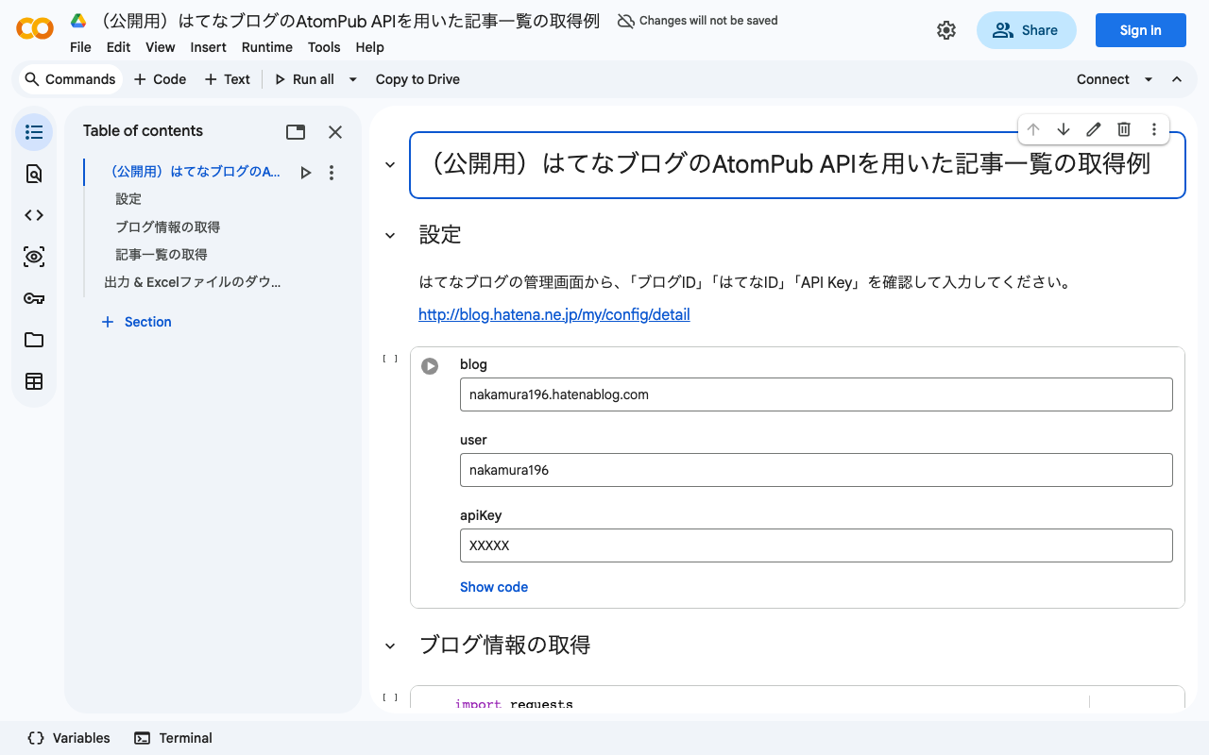This screenshot has height=755, width=1209.
Task: Open the Code snippets panel
Action: (x=33, y=214)
